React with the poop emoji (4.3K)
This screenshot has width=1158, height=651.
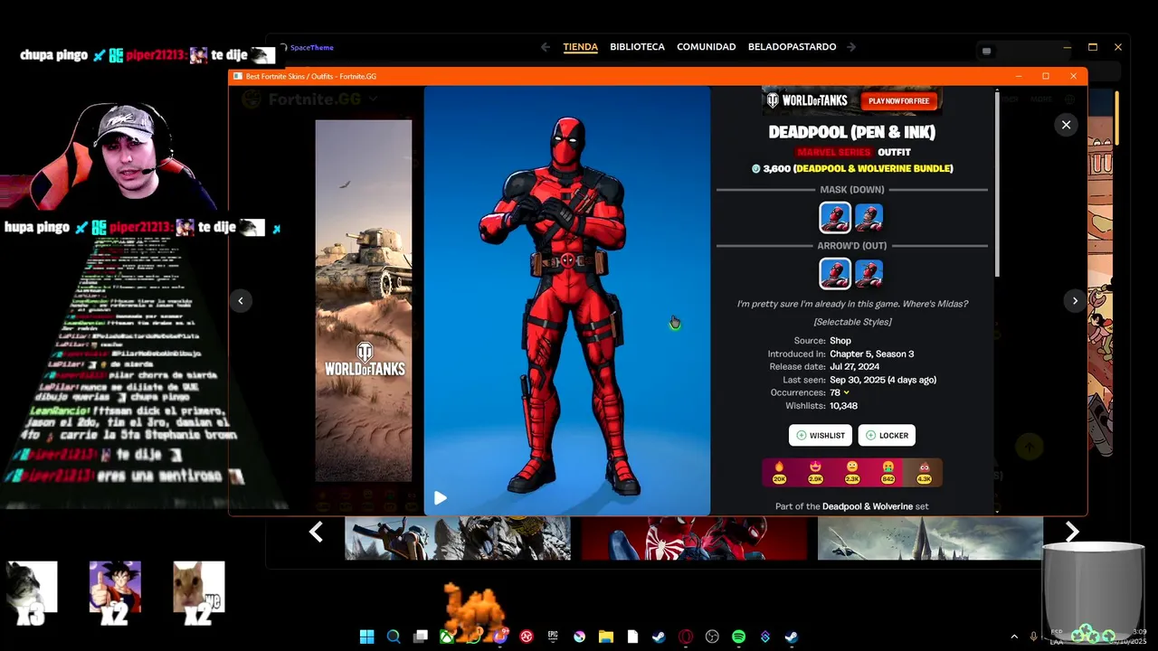[924, 472]
